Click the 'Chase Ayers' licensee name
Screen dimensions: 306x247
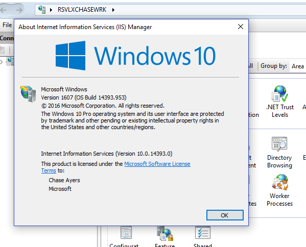64,180
